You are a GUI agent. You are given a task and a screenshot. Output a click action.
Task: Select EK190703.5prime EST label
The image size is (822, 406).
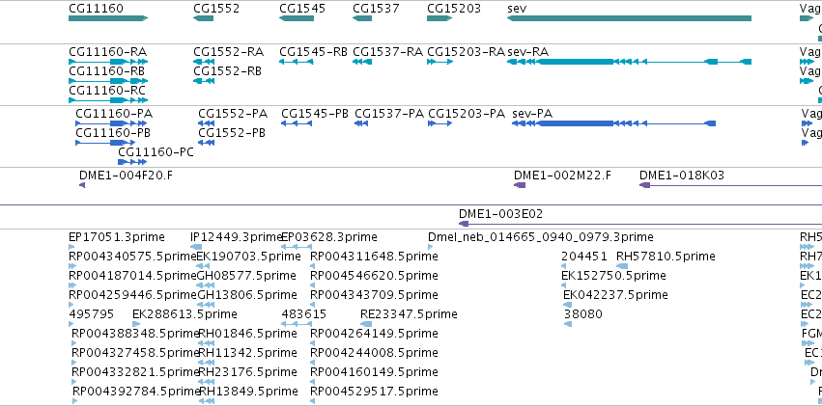point(248,257)
